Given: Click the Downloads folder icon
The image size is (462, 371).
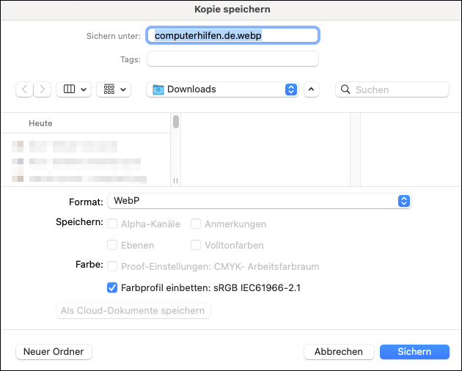Looking at the screenshot, I should tap(158, 89).
